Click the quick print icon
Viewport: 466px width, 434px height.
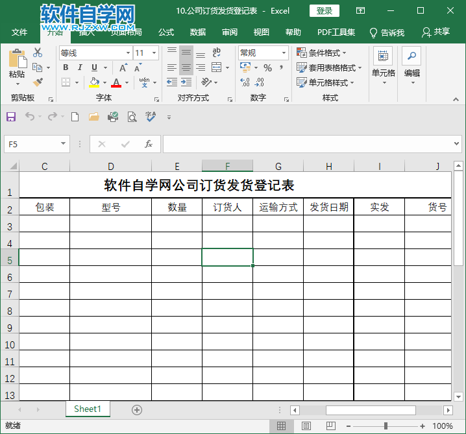(x=113, y=117)
